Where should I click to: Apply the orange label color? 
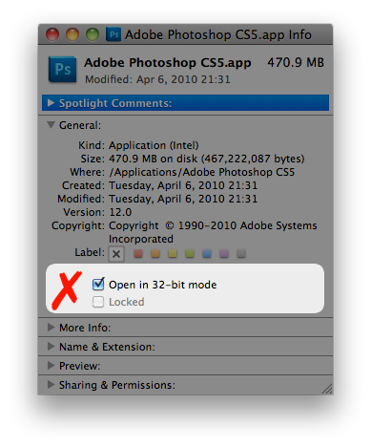(x=155, y=254)
